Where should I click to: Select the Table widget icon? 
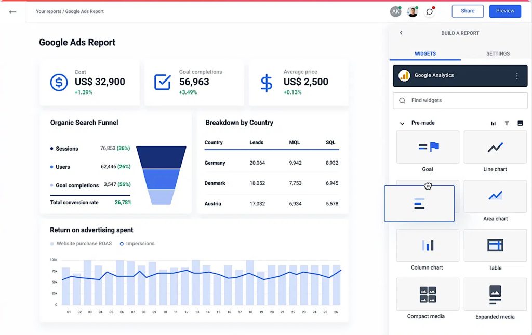495,245
